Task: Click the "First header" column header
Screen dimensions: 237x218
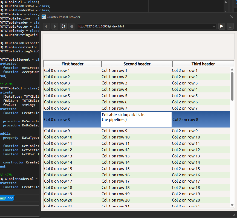Action: [73, 64]
